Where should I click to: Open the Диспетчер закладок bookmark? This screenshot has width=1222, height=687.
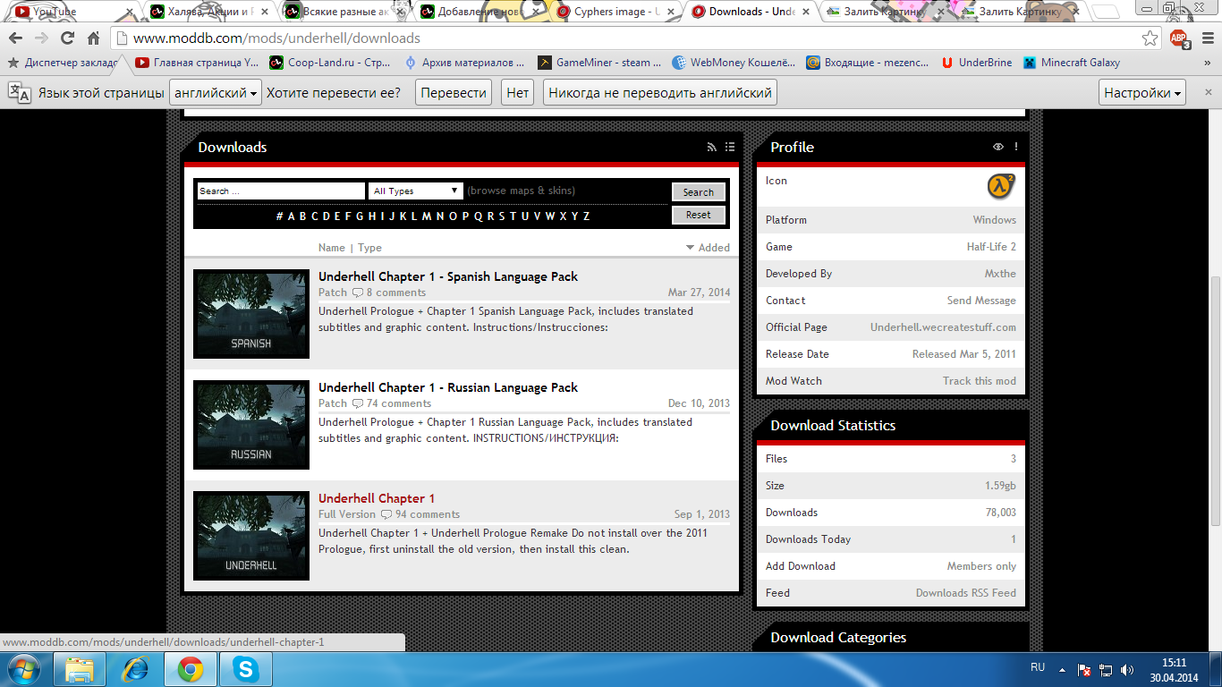coord(63,63)
